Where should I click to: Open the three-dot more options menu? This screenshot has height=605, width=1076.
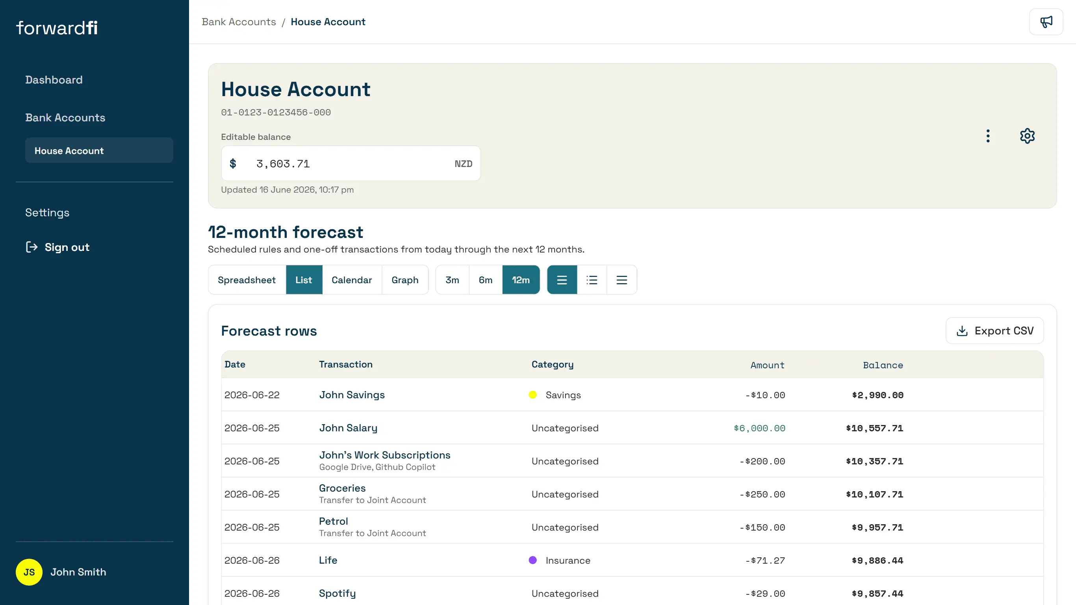click(988, 136)
